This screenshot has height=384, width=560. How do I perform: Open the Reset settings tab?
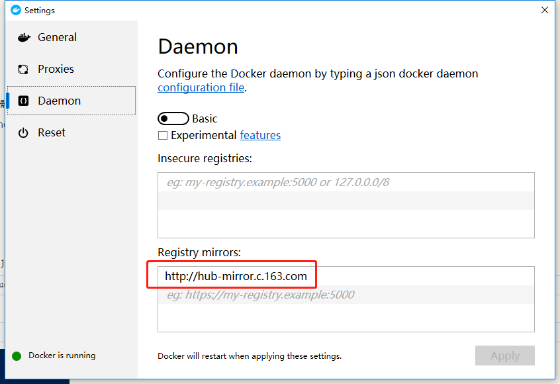[71, 132]
